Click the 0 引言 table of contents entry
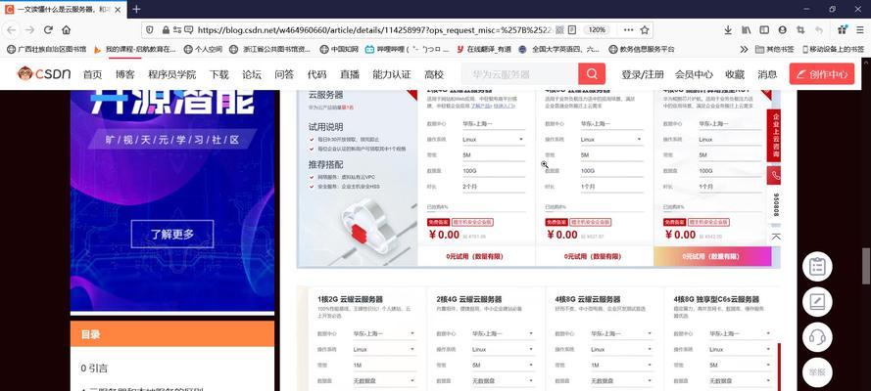 tap(94, 368)
